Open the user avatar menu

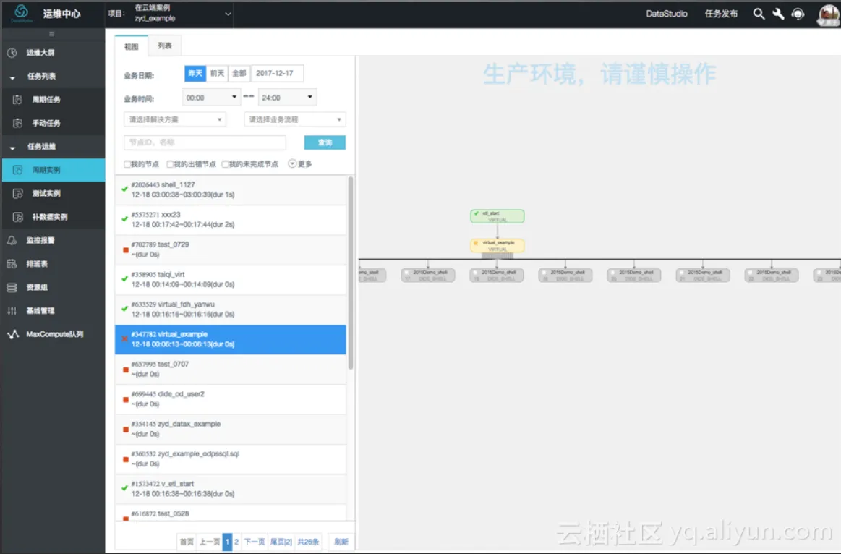point(828,15)
